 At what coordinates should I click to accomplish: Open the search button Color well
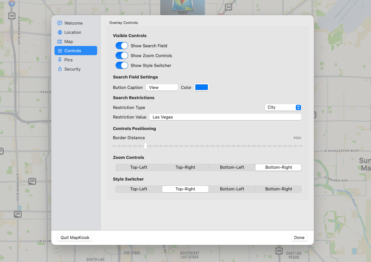point(201,87)
